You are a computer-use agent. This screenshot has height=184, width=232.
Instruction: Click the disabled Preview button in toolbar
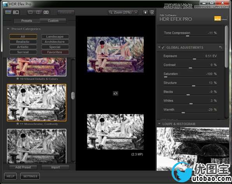point(66,12)
